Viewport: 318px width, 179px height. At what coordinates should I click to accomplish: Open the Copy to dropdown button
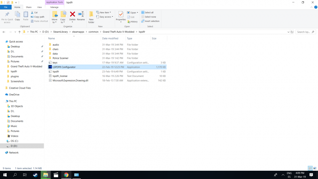tap(63, 17)
